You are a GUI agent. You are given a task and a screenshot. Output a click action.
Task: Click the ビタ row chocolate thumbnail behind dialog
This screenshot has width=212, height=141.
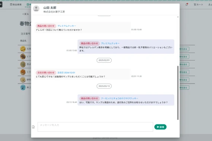pyautogui.click(x=23, y=56)
